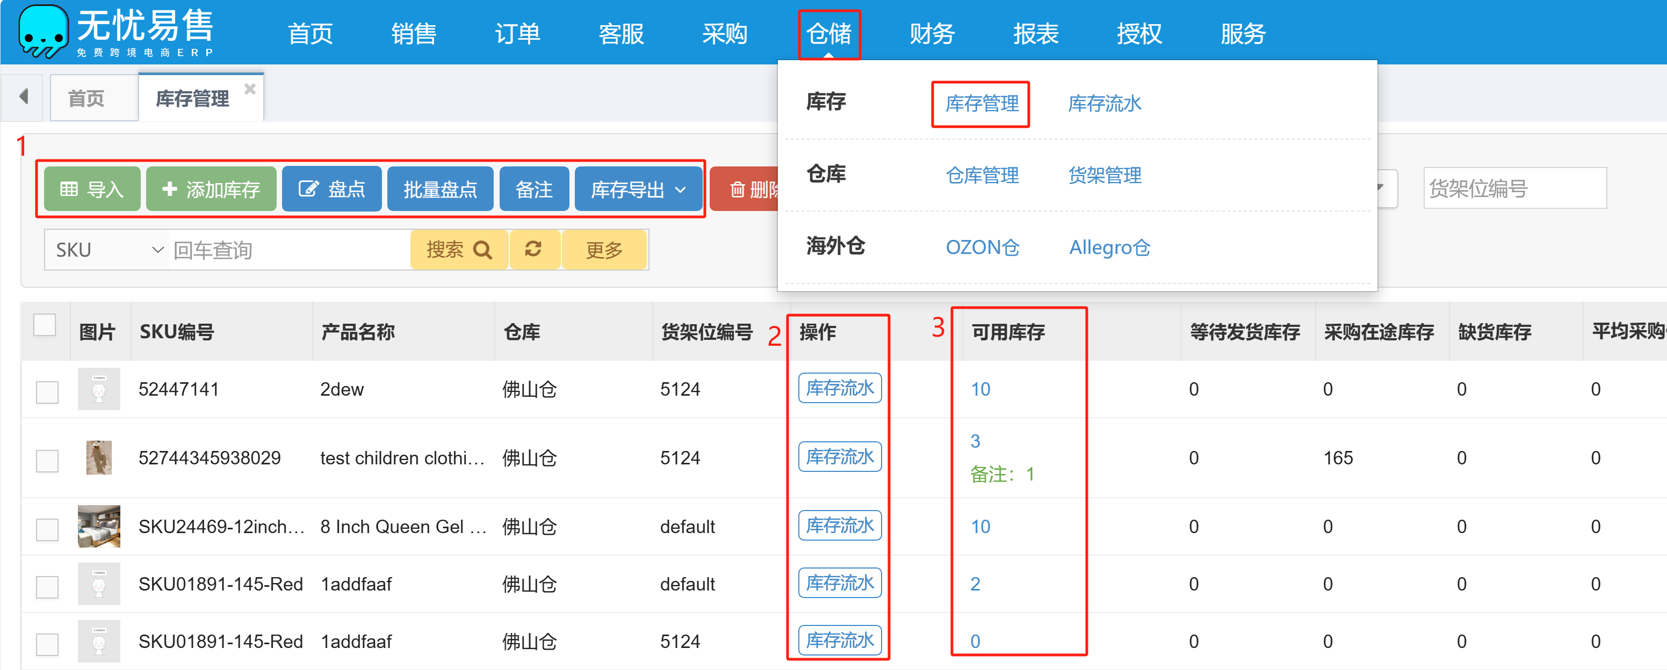The height and width of the screenshot is (670, 1667).
Task: Click the 搜索 magnifier search button
Action: click(x=459, y=250)
